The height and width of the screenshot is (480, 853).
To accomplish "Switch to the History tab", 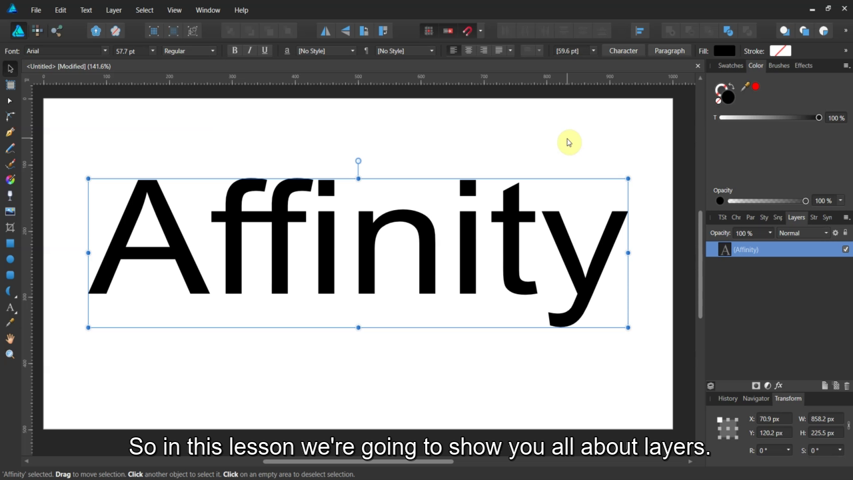I will pyautogui.click(x=728, y=398).
